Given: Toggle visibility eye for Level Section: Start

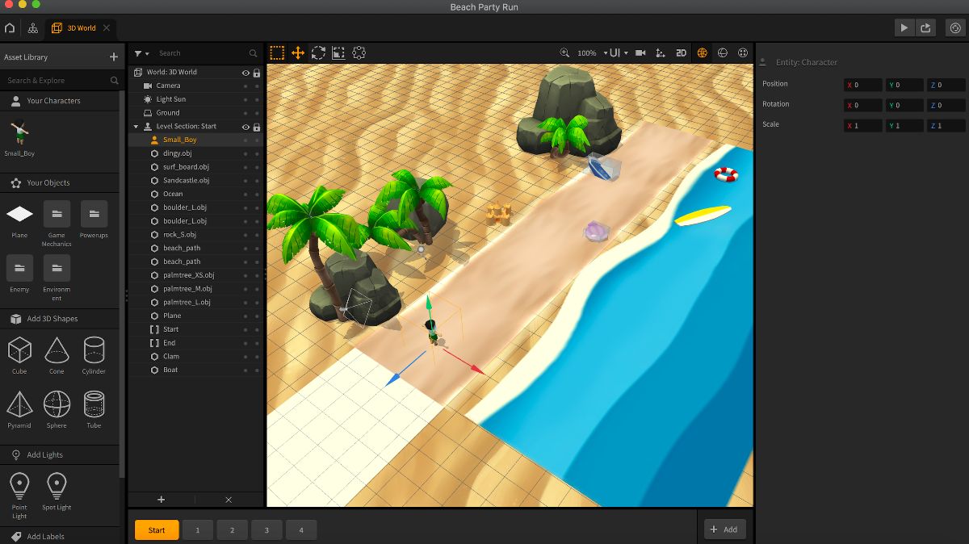Looking at the screenshot, I should pos(245,127).
